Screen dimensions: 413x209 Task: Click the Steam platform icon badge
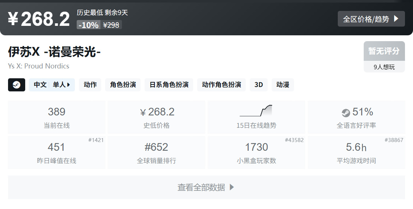(x=16, y=85)
